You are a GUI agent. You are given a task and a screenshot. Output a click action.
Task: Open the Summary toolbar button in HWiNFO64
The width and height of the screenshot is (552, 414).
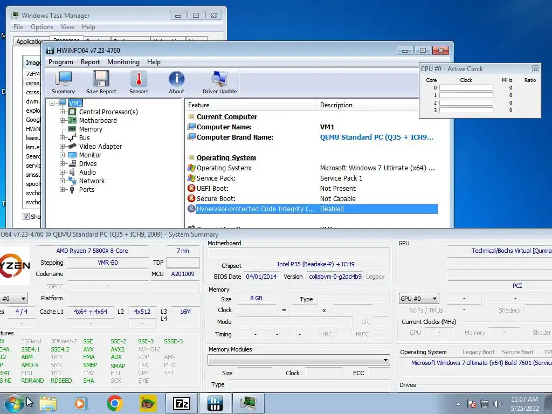pos(64,82)
